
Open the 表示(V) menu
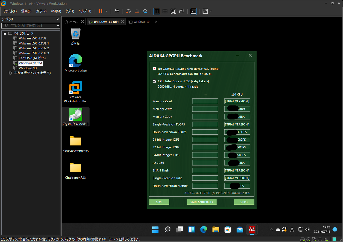41,11
